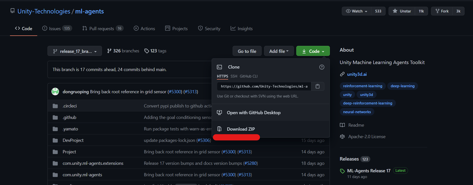Open the Releases 123 heading link

click(x=355, y=159)
